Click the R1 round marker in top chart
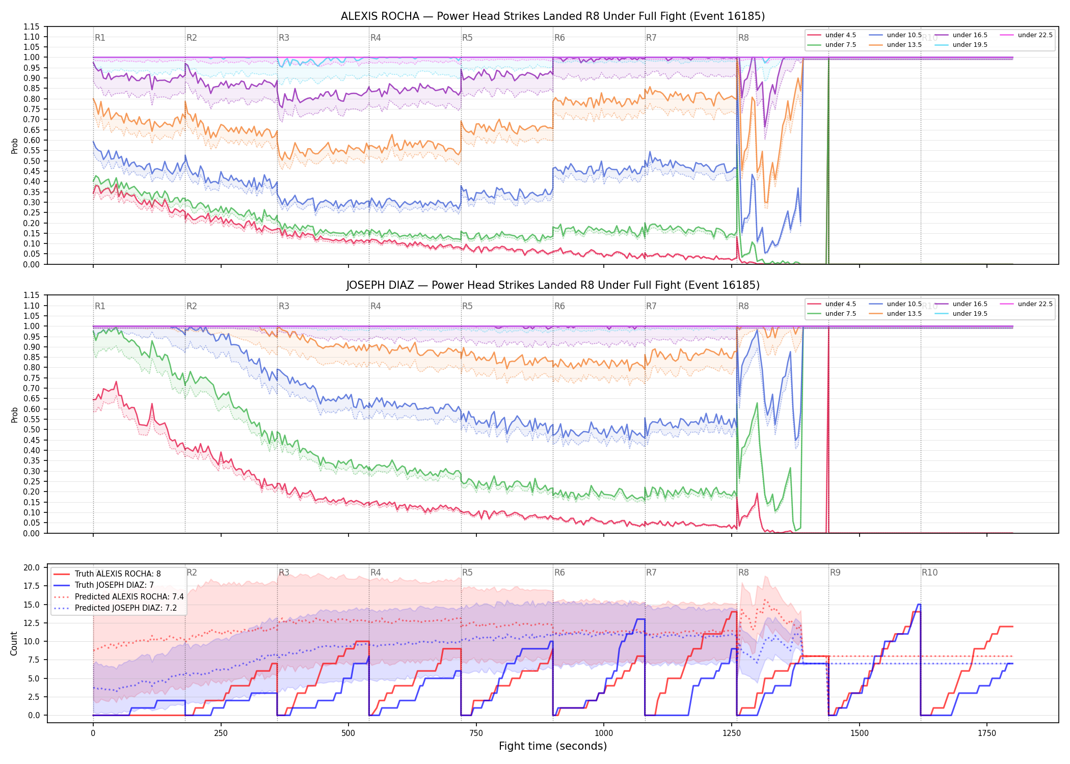Screen dimensions: 1070x764 pos(100,38)
